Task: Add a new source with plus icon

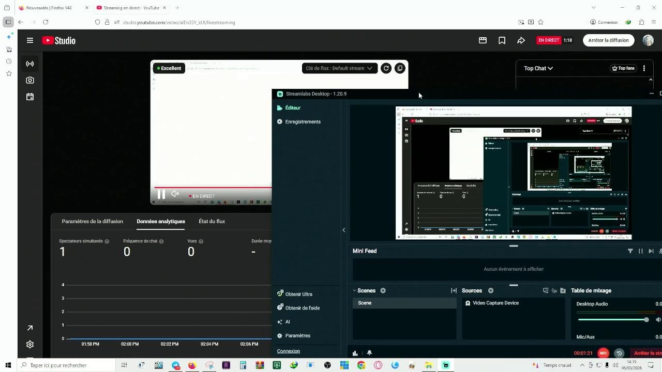Action: [x=491, y=290]
